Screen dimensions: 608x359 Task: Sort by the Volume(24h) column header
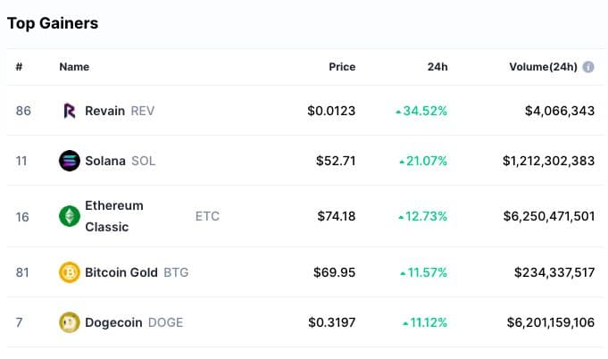coord(542,67)
